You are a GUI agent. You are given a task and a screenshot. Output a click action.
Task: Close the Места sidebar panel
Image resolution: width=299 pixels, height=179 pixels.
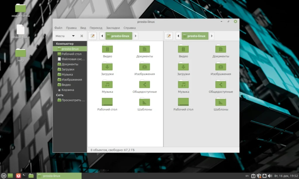coord(82,36)
